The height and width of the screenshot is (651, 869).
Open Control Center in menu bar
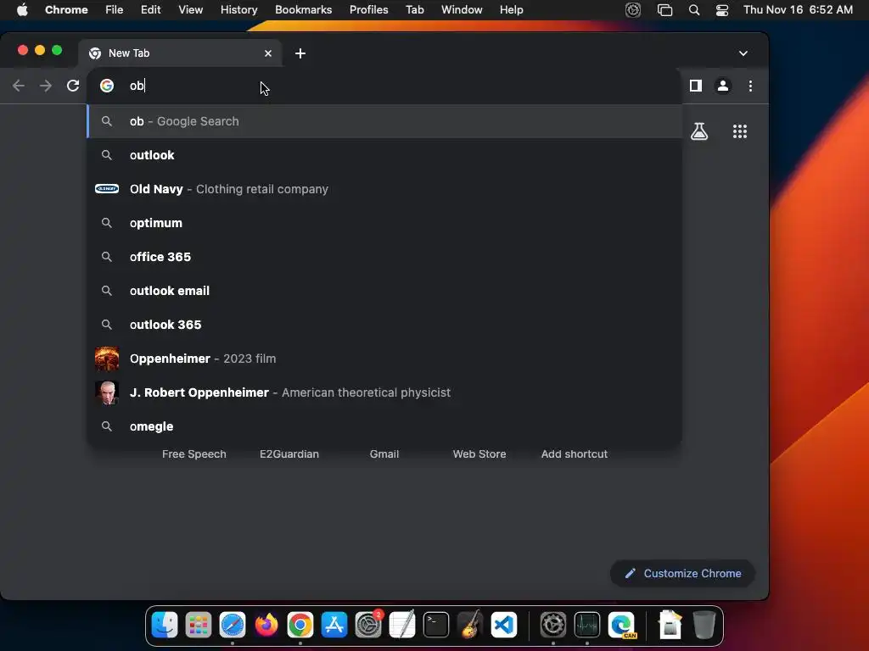721,9
